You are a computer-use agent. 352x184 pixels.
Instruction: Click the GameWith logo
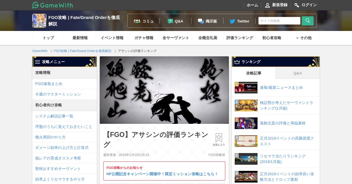[53, 5]
